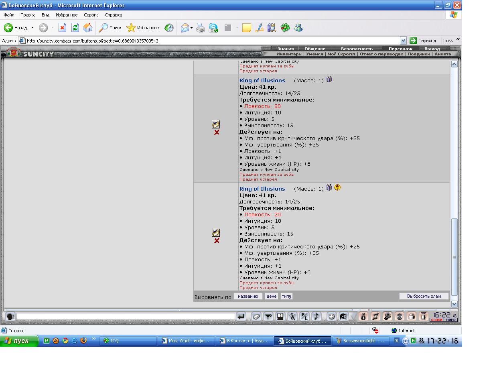Click the gift box icon on first Ring of Illusions
The image size is (493, 370).
point(329,79)
